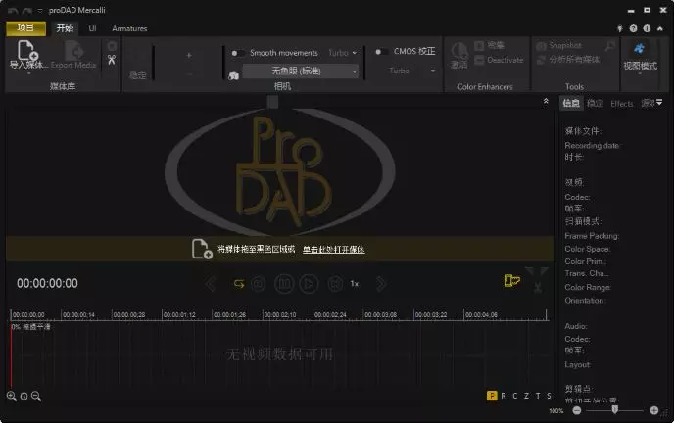Toggle the CMOS 校正 switch
This screenshot has width=674, height=423.
tap(380, 52)
